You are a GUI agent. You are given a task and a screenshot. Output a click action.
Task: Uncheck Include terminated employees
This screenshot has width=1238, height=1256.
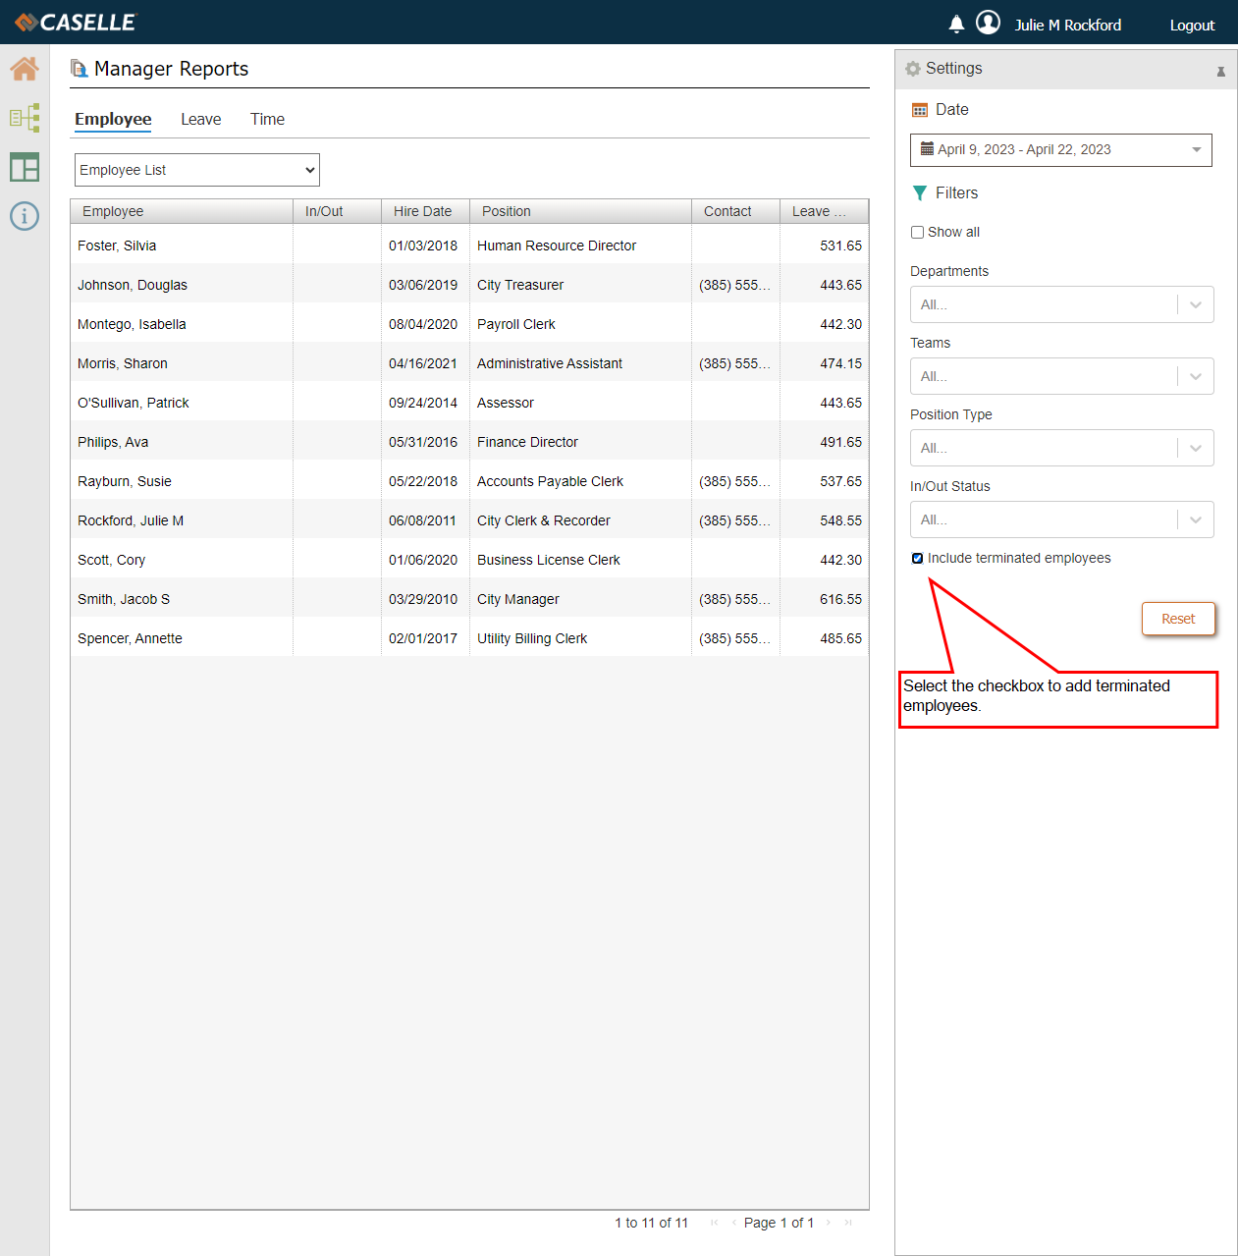click(917, 559)
